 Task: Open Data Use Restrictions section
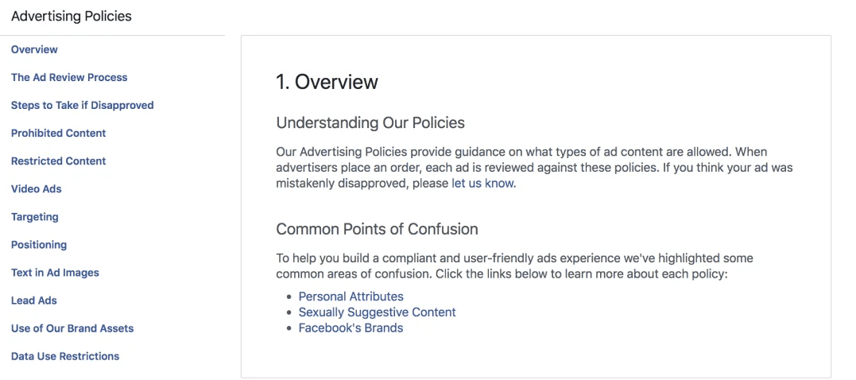pos(65,356)
